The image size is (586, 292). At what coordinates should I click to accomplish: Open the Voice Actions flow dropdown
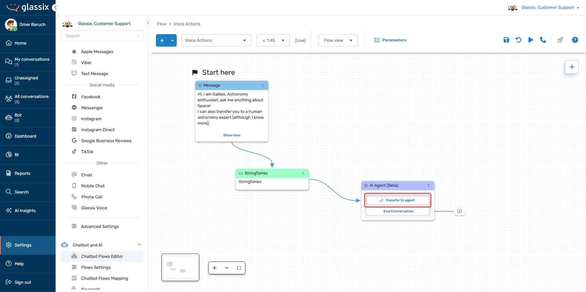(216, 40)
